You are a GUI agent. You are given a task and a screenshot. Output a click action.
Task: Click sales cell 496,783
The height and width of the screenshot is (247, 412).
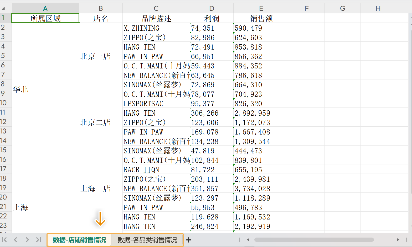pyautogui.click(x=261, y=207)
